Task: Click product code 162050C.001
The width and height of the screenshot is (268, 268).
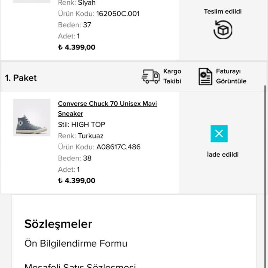Action: pos(118,14)
